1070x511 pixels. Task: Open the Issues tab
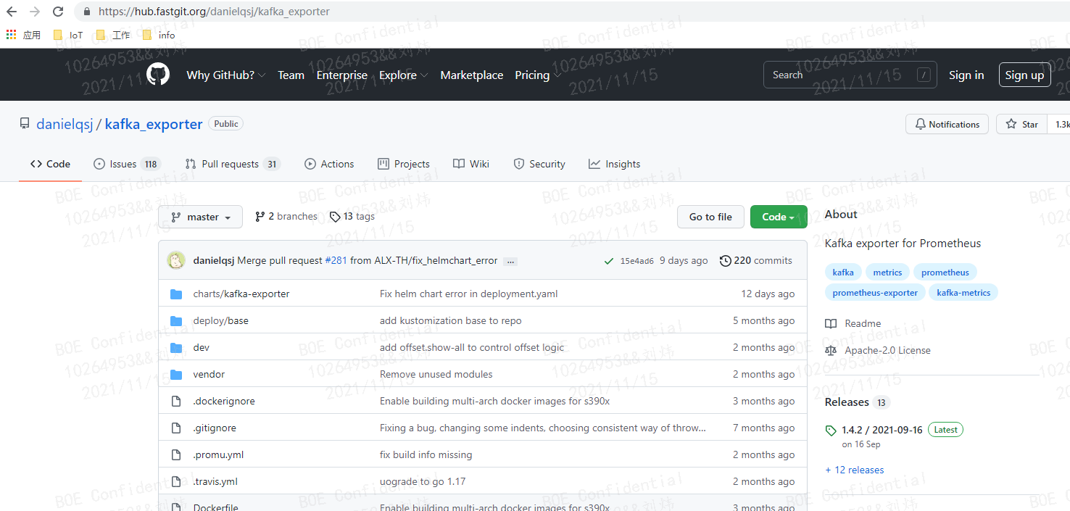point(126,164)
